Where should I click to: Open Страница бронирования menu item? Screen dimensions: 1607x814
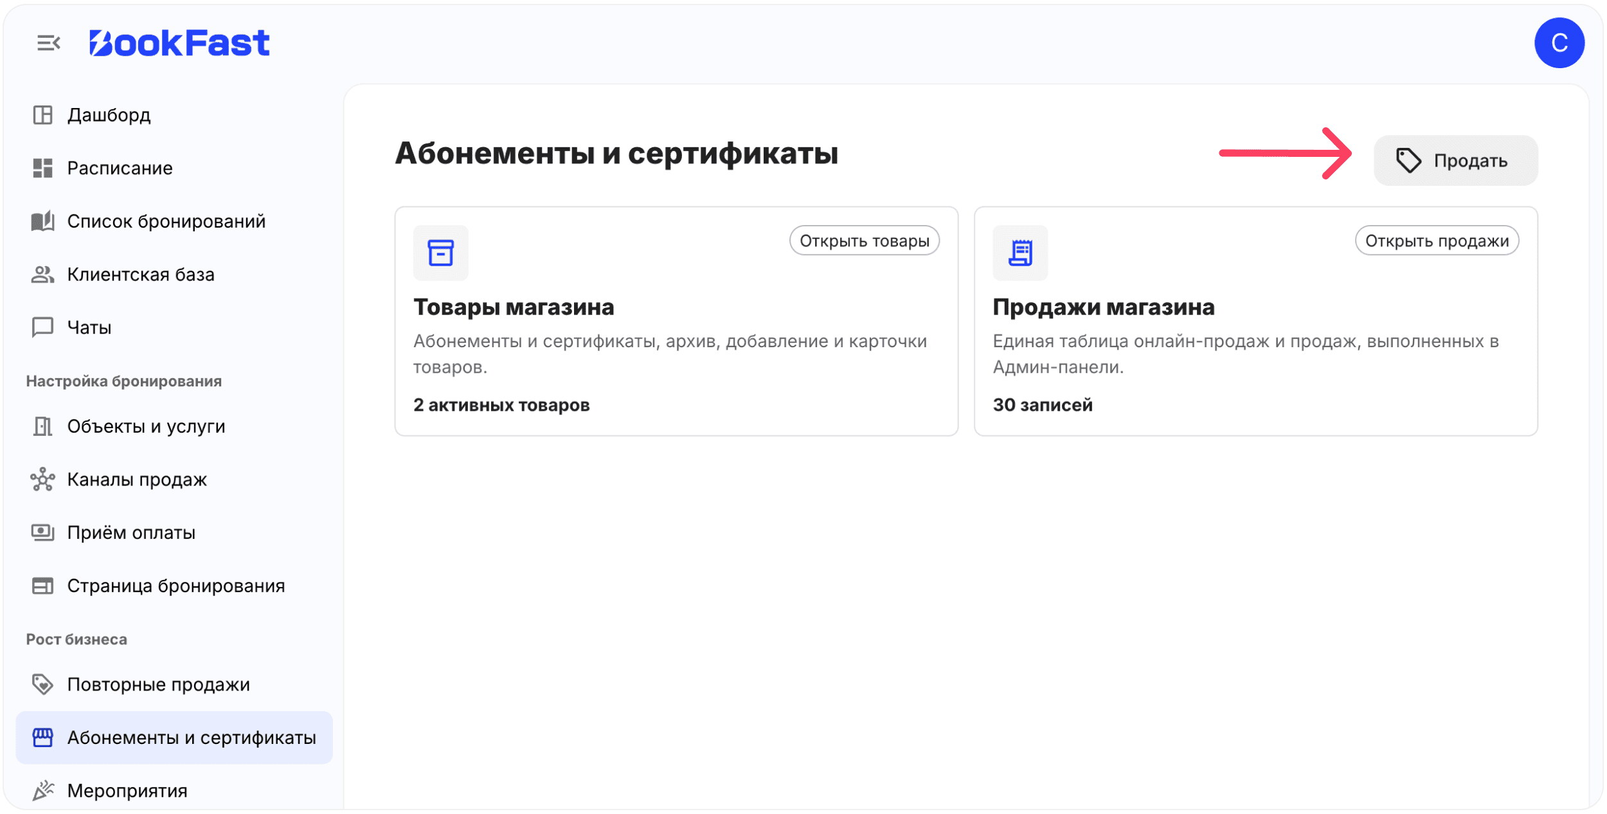tap(174, 586)
